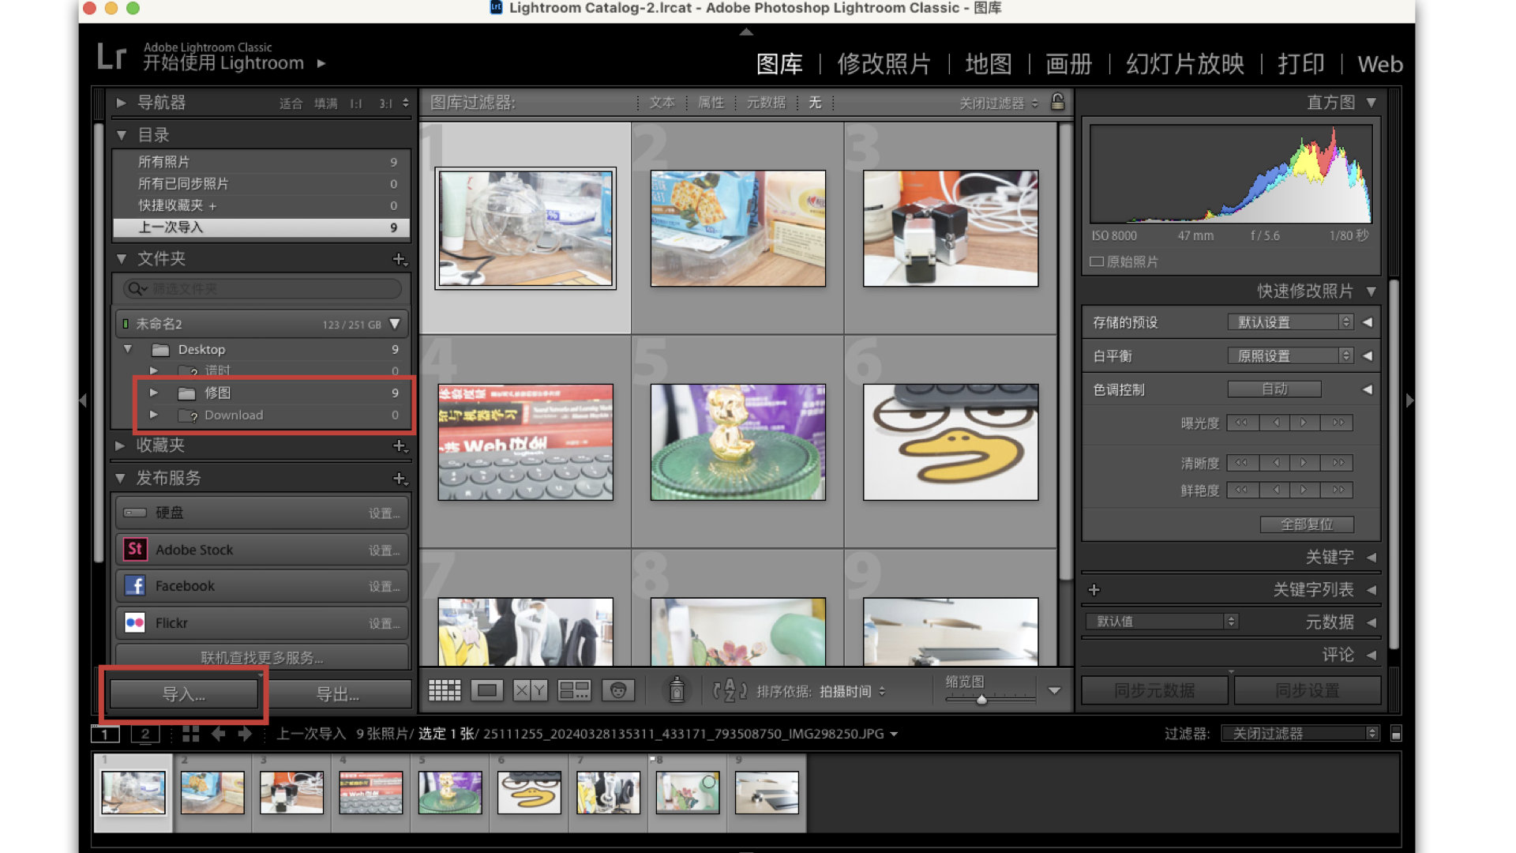Go back with the left arrow in filmstrip bar

219,734
